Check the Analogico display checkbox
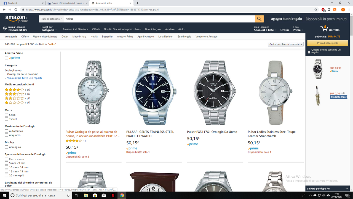 6,147
